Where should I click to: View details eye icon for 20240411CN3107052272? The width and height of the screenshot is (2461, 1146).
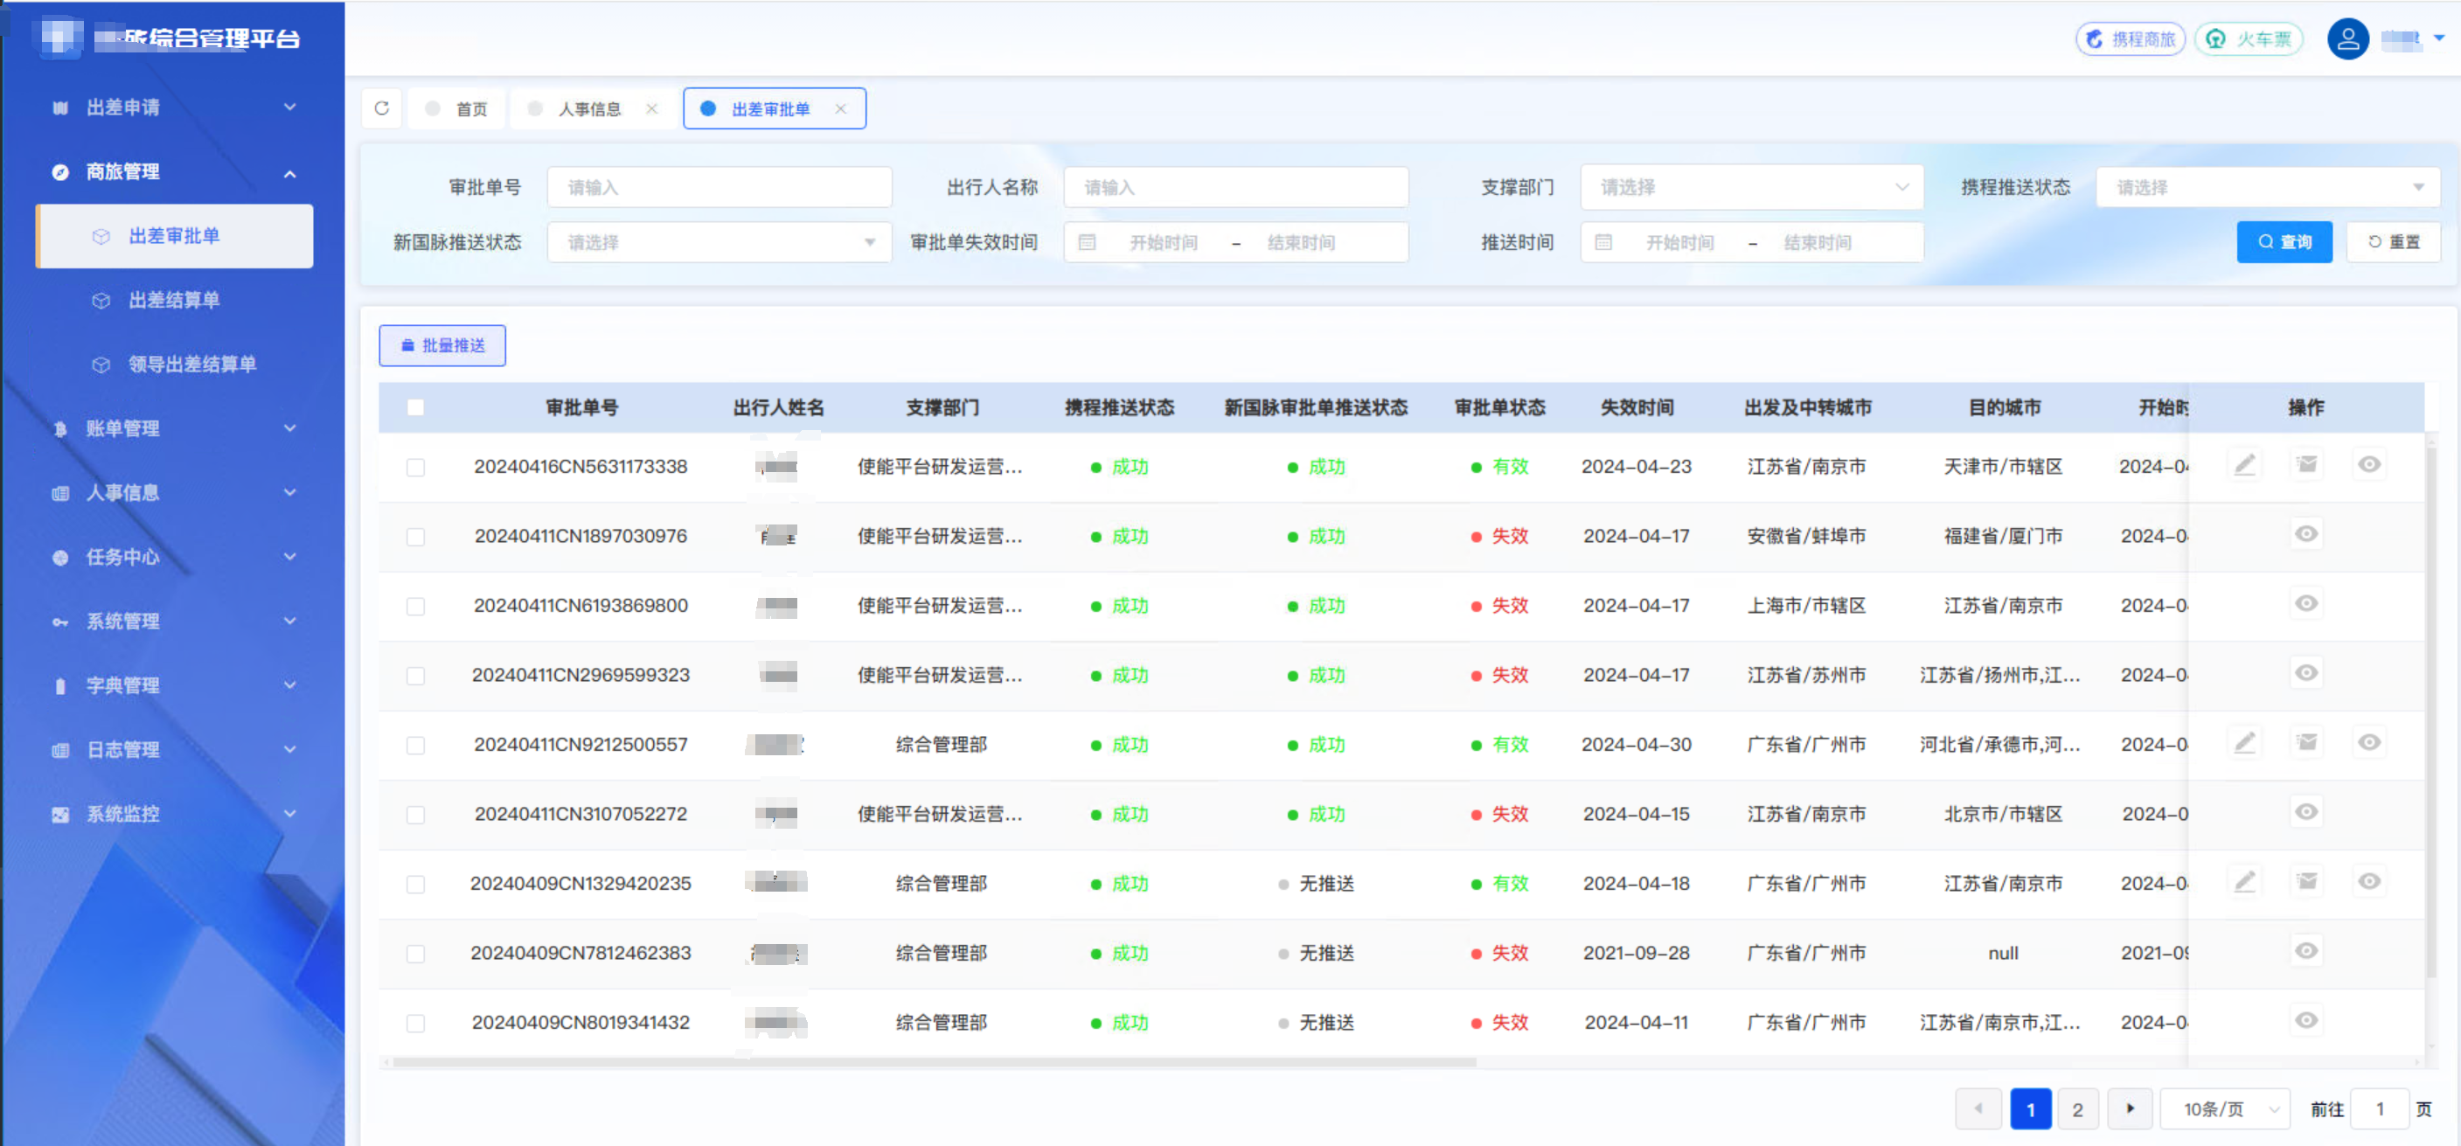coord(2306,813)
